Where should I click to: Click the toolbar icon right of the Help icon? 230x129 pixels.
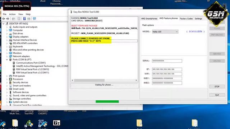click(29, 19)
